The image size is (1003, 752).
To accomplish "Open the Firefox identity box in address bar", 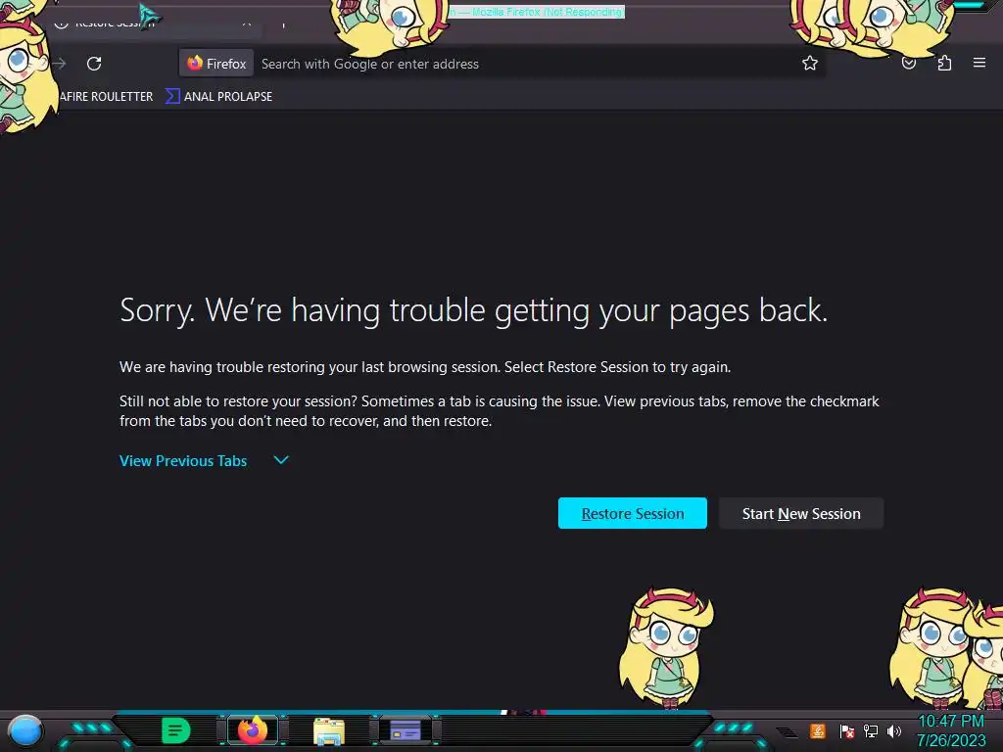I will tap(216, 64).
